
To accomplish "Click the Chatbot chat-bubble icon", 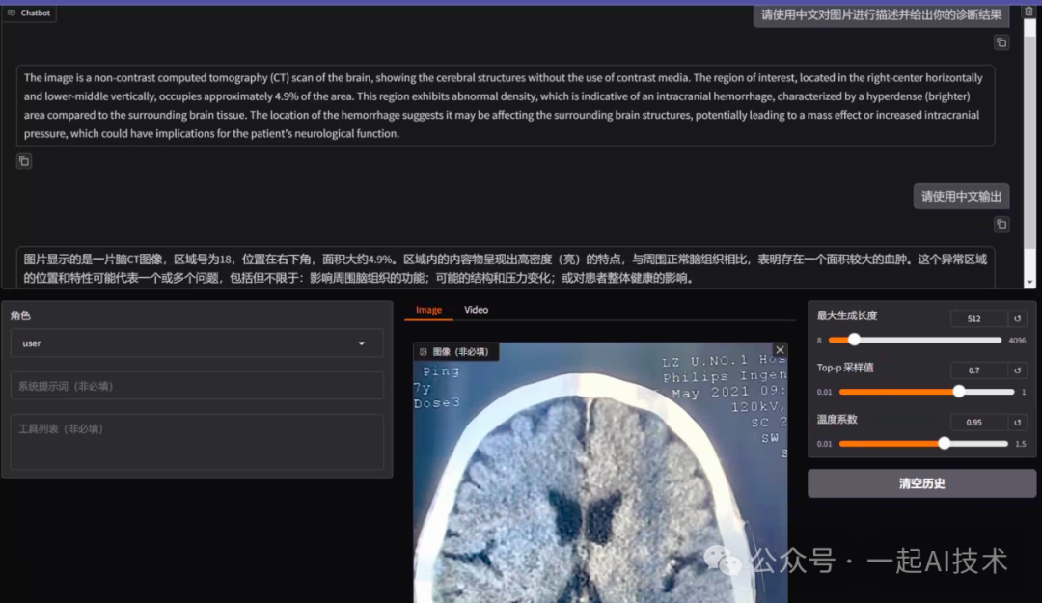I will click(13, 13).
